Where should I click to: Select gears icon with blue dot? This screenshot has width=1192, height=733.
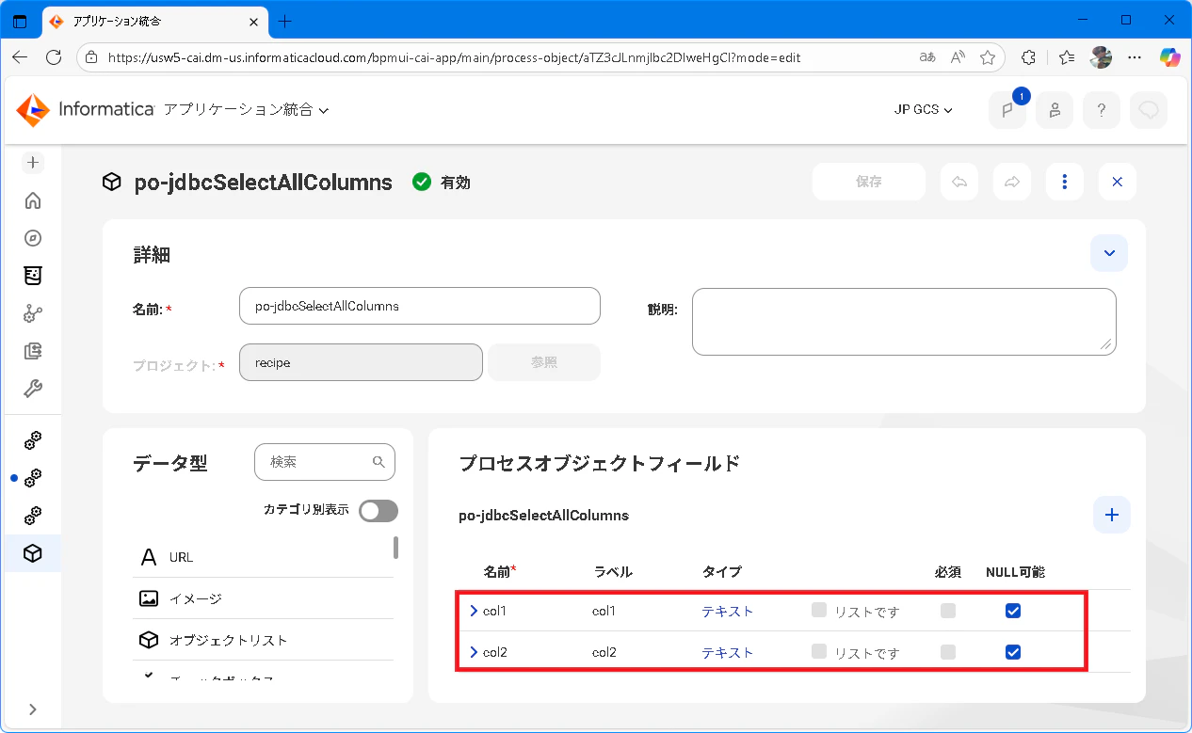[33, 478]
